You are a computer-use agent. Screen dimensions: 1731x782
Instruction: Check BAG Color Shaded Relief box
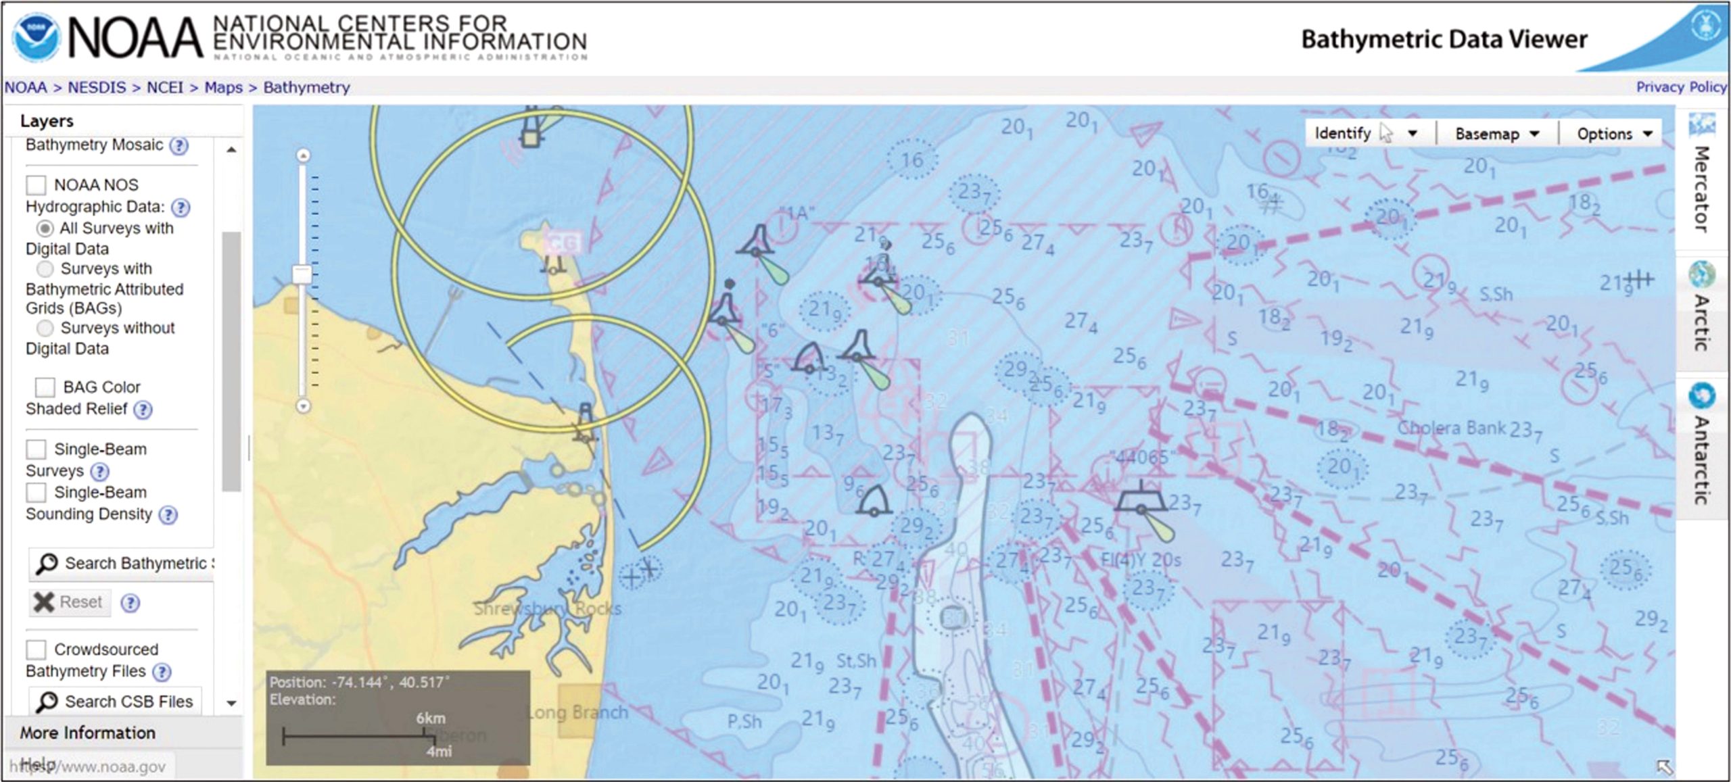pos(45,387)
